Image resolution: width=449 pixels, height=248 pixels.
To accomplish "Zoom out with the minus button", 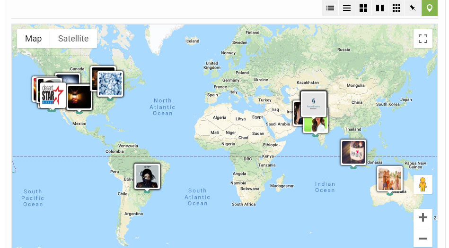I will click(423, 238).
